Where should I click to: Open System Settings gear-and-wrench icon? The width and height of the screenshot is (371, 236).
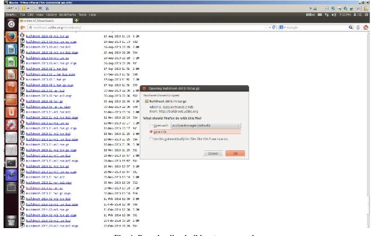pos(11,125)
